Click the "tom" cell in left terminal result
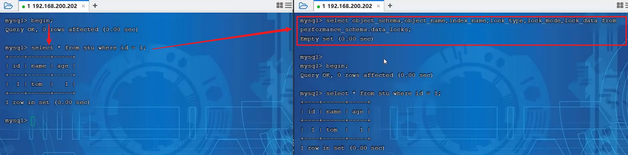This screenshot has height=155, width=628. coord(37,84)
